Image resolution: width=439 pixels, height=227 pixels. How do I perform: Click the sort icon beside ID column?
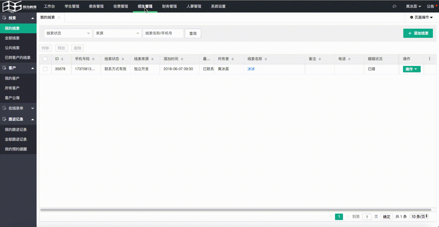62,59
